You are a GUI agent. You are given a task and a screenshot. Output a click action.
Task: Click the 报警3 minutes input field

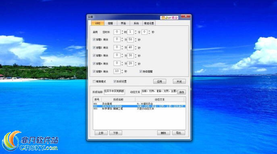pyautogui.click(x=117, y=55)
